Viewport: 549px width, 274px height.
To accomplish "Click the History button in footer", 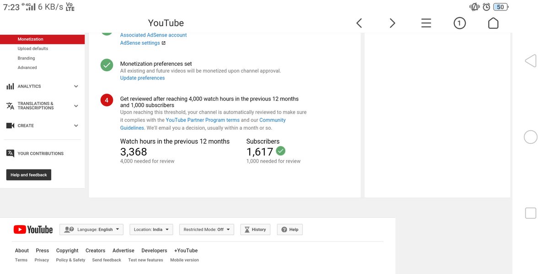I will 255,229.
